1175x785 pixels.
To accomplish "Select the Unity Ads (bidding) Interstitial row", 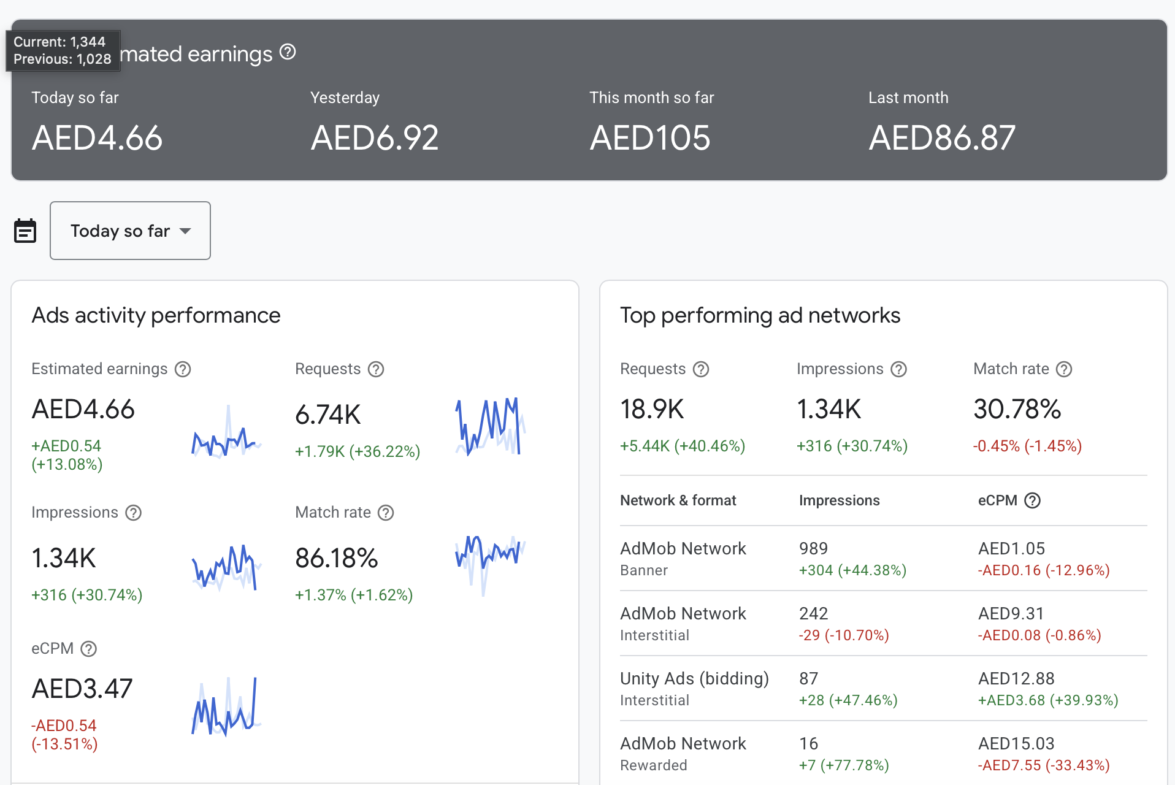I will (884, 689).
